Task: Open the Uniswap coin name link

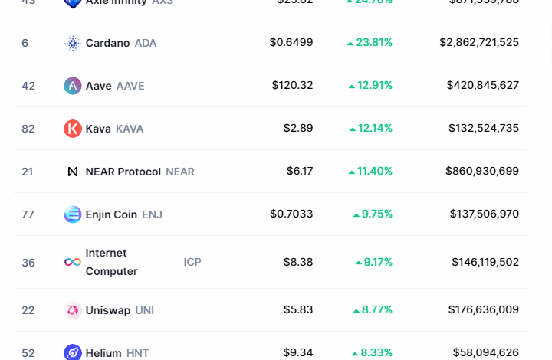Action: point(108,310)
